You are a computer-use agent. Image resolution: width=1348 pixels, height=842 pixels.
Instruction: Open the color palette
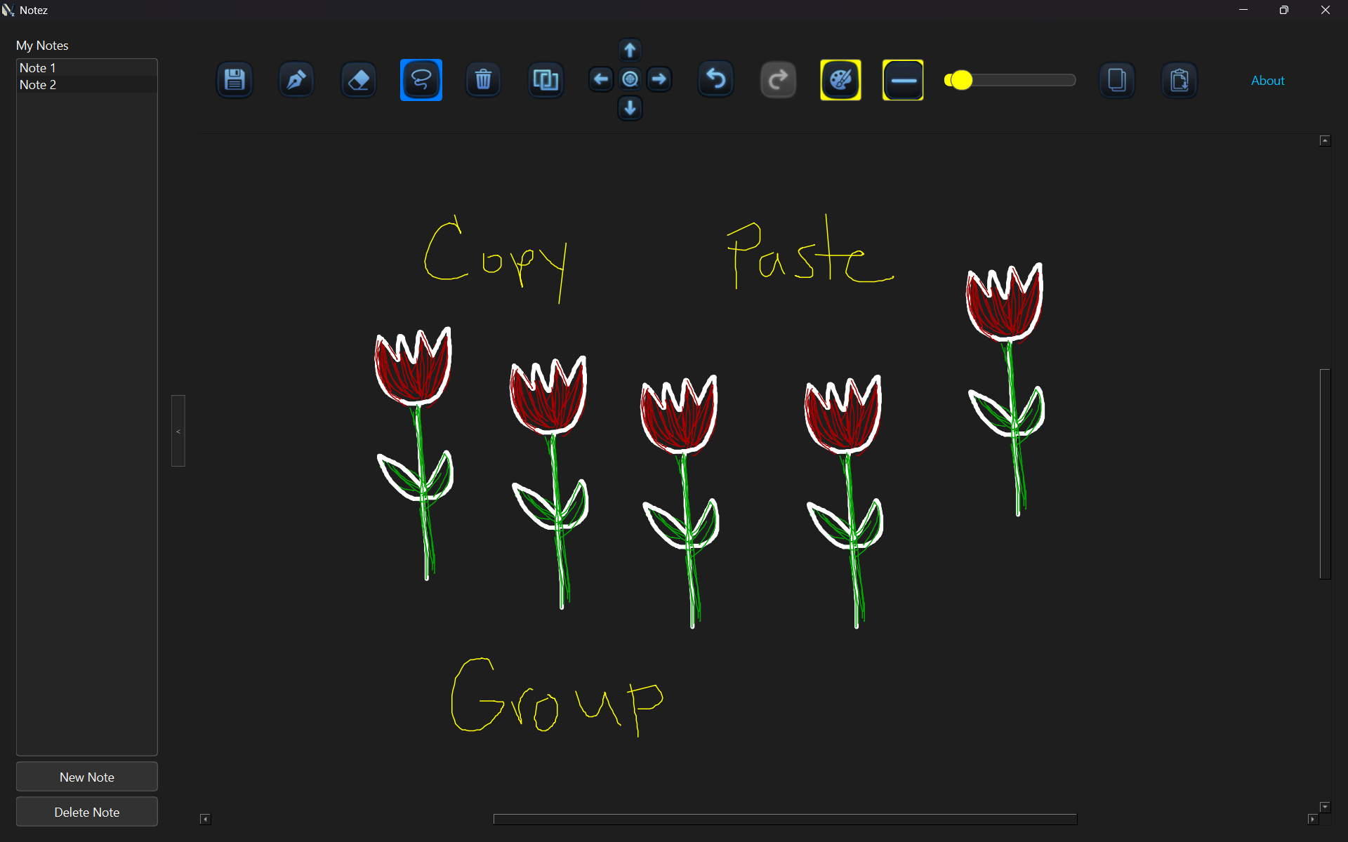(840, 79)
